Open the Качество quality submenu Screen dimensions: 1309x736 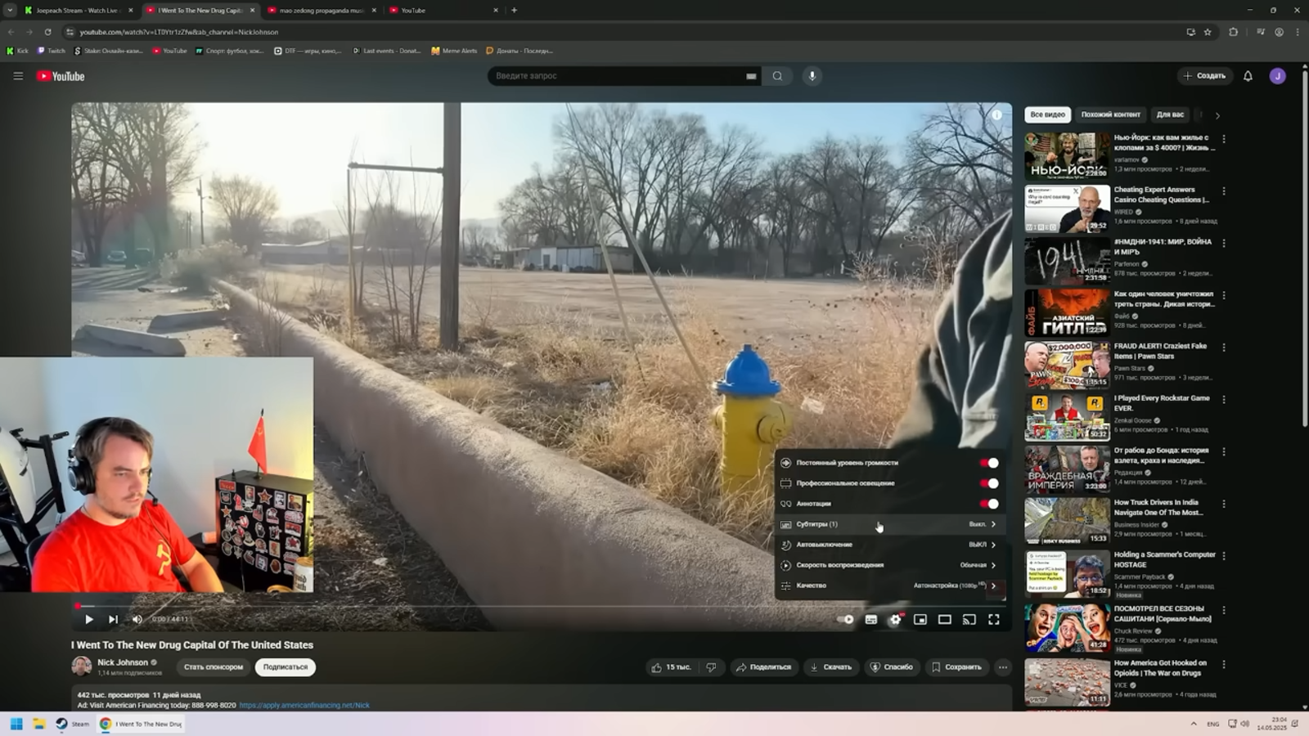tap(890, 586)
